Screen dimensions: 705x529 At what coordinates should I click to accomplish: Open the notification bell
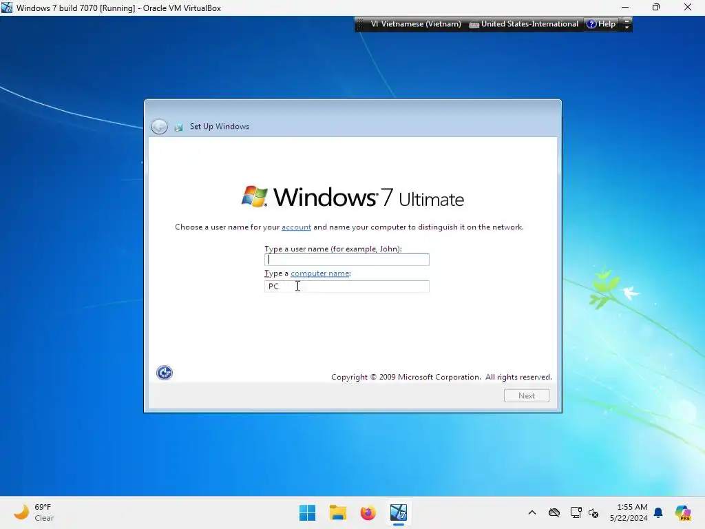point(658,512)
